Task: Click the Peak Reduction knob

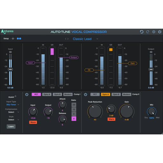Action: 95,111
